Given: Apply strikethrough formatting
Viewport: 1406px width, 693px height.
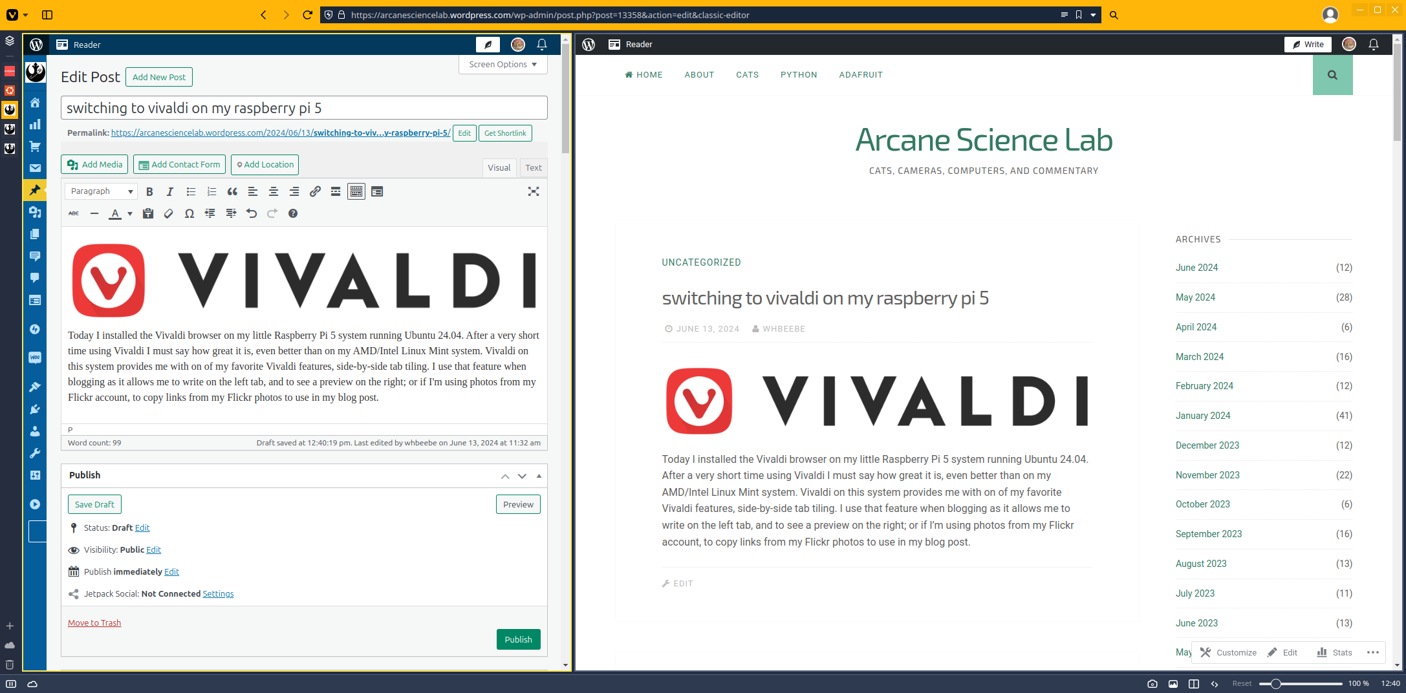Looking at the screenshot, I should pyautogui.click(x=74, y=213).
